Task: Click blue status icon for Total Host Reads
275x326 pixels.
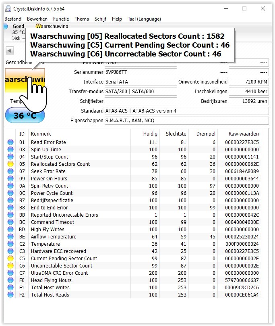Action: pyautogui.click(x=10, y=295)
